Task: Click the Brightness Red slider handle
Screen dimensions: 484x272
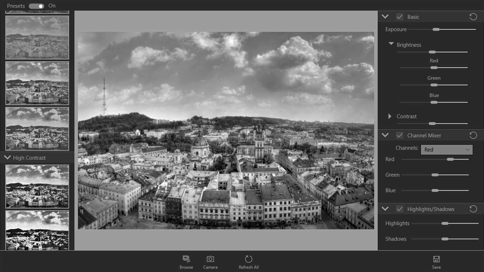Action: point(434,68)
